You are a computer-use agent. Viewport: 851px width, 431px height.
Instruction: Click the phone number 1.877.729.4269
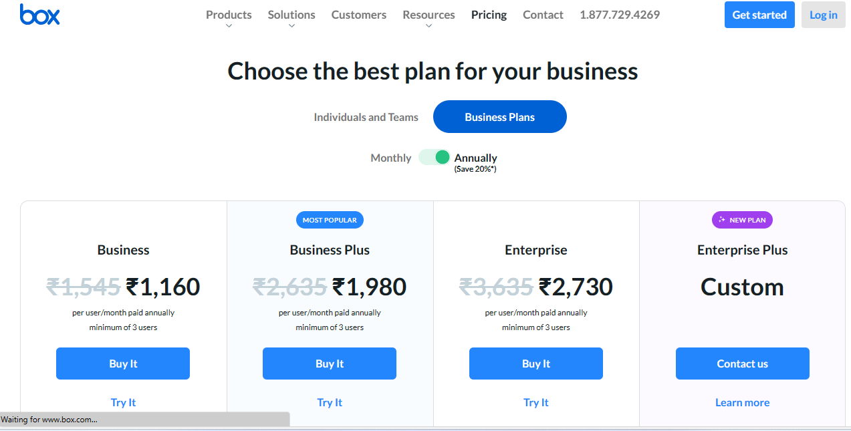620,15
